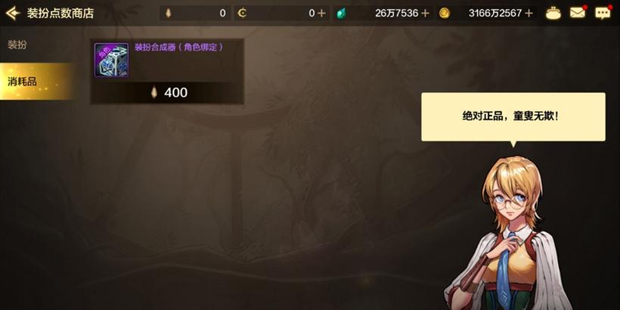Add gold using plus beside 3166万2567

coord(529,14)
